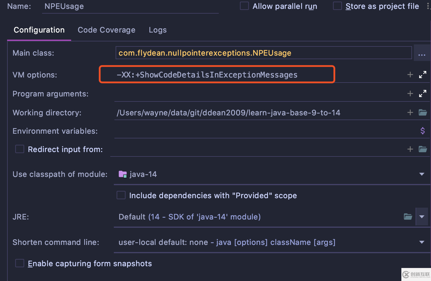Toggle Include dependencies with Provided scope
The height and width of the screenshot is (281, 431).
click(121, 195)
